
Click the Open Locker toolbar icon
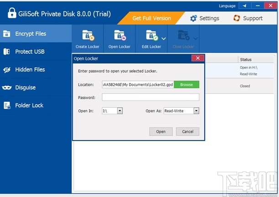(120, 35)
